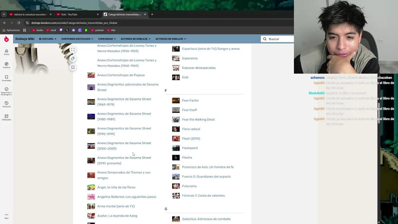Click the browser address bar URL
Viewport: 398px width, 224px height.
(x=74, y=23)
